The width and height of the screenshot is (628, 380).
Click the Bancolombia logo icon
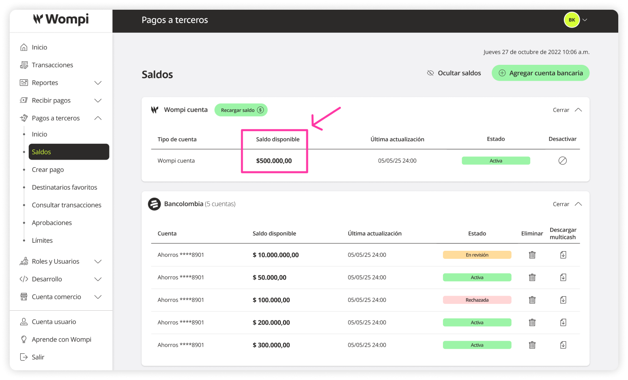[154, 204]
